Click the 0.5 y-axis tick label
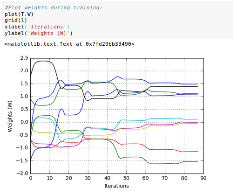 [24, 110]
